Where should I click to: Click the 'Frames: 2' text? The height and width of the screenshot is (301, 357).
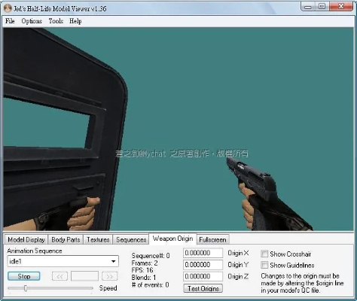pyautogui.click(x=145, y=263)
